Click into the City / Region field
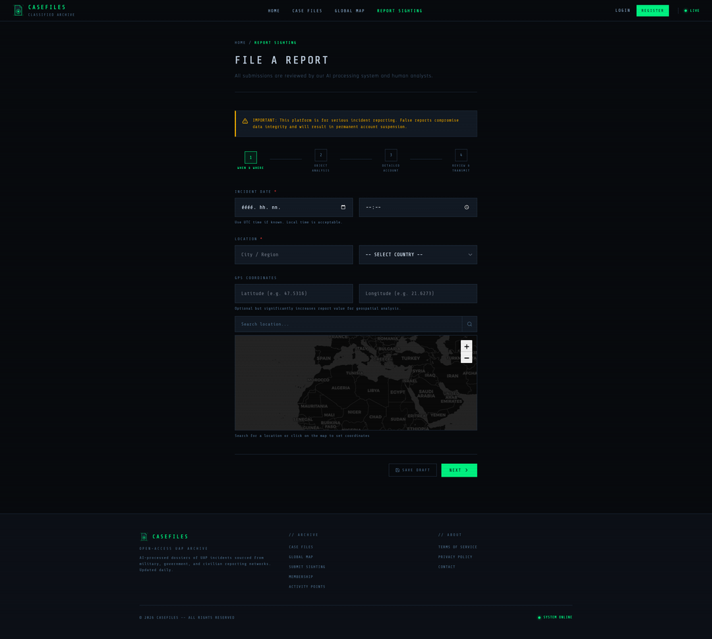This screenshot has width=712, height=639. coord(293,255)
